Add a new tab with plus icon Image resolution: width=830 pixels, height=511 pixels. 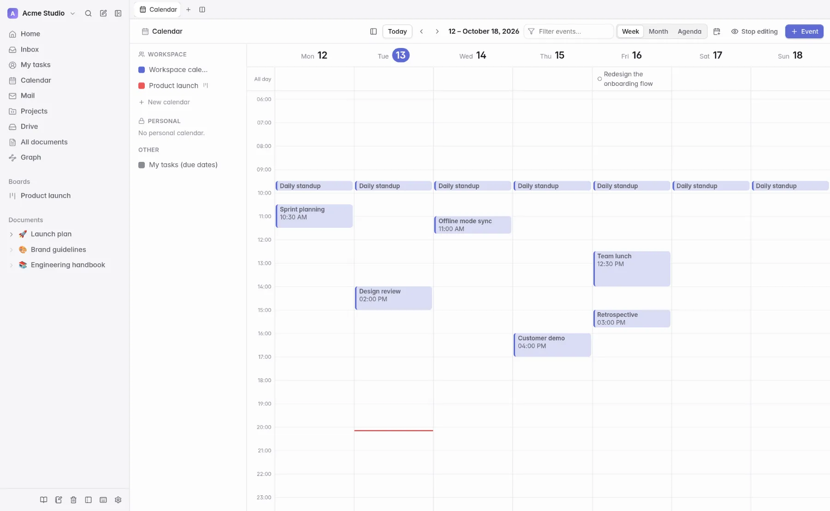pos(188,10)
